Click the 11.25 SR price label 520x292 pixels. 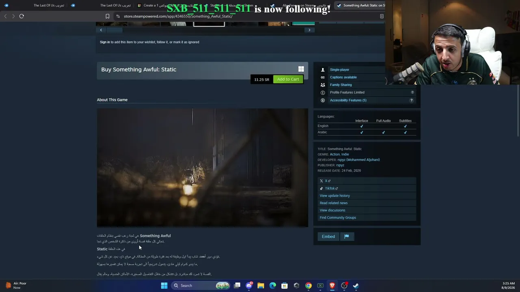click(262, 79)
